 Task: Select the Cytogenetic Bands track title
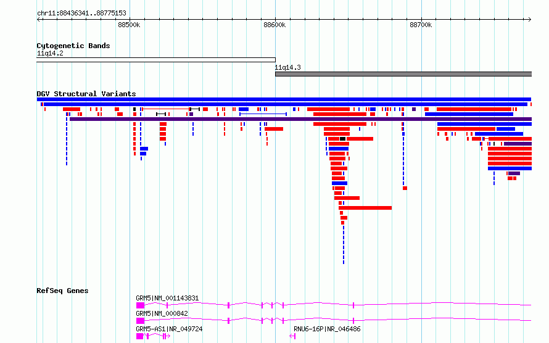(73, 46)
